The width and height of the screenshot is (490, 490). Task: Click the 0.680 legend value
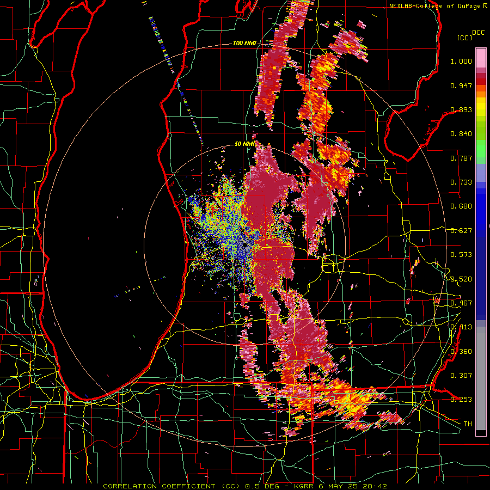[x=461, y=206]
